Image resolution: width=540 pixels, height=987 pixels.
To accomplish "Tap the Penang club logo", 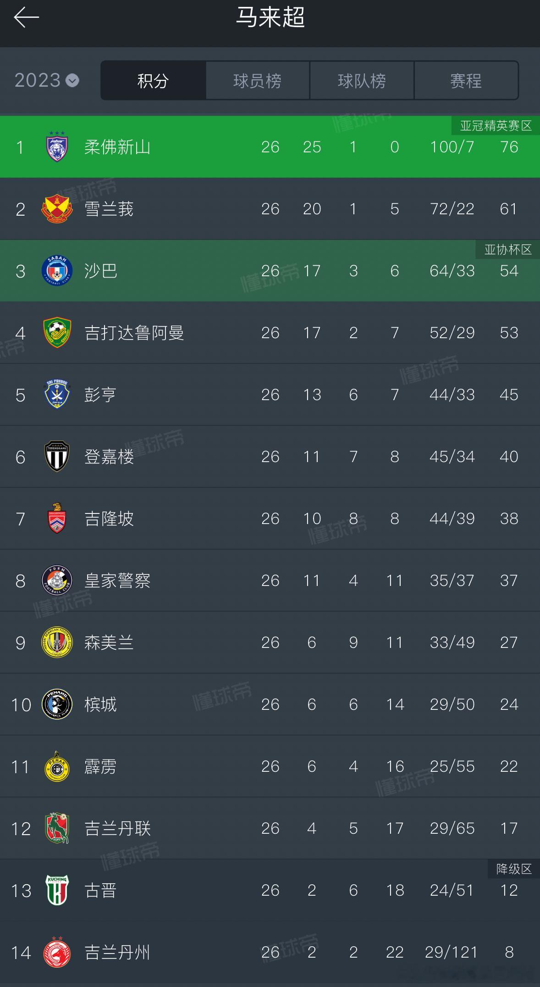I will (x=57, y=704).
